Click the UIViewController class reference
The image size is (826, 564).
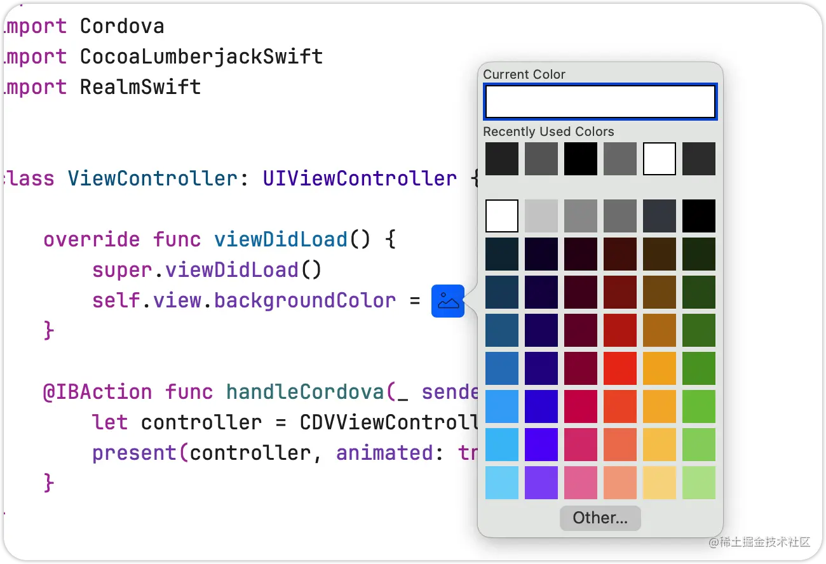point(360,178)
